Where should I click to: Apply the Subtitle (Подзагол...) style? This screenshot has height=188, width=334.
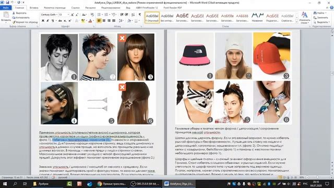272,17
